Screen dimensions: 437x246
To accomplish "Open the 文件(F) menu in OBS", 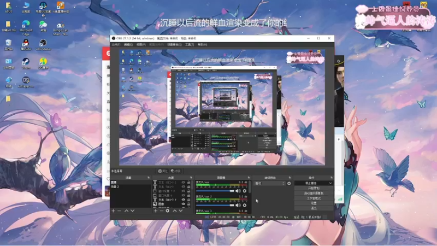I will (x=116, y=45).
